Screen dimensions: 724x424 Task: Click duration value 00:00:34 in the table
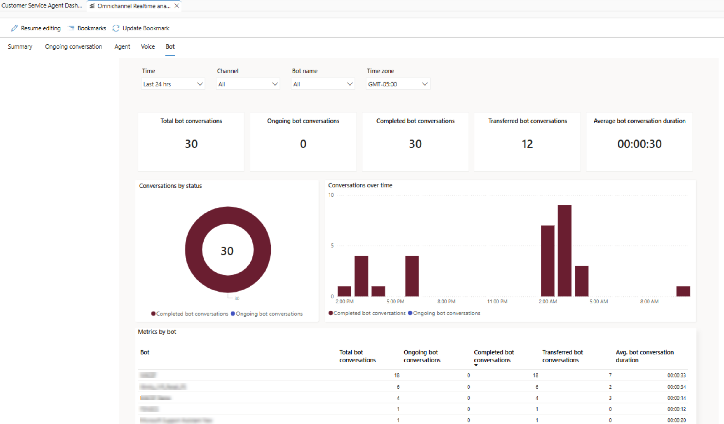[677, 387]
